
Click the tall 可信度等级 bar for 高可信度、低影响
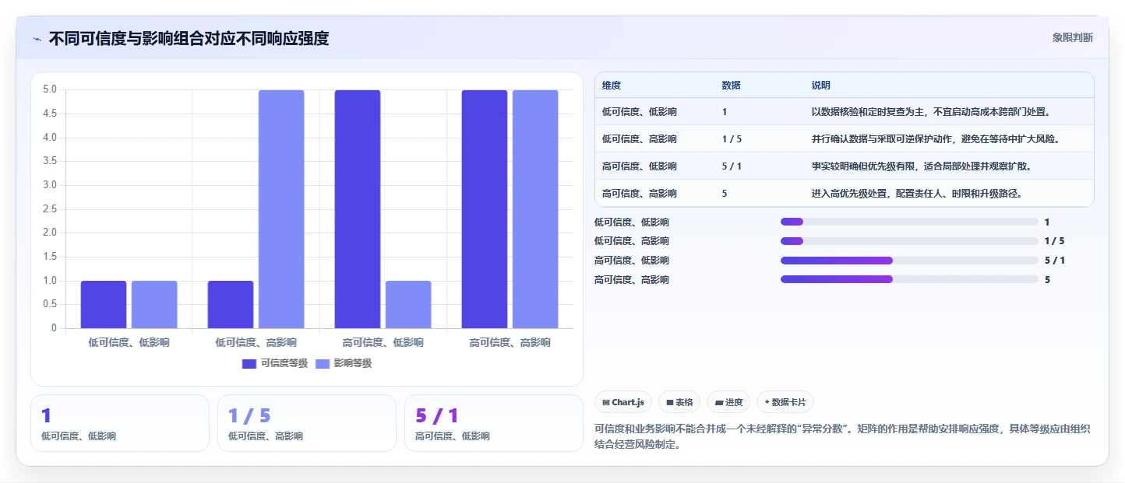click(358, 209)
